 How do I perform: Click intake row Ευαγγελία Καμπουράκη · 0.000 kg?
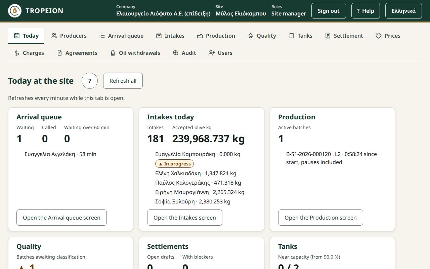click(198, 154)
